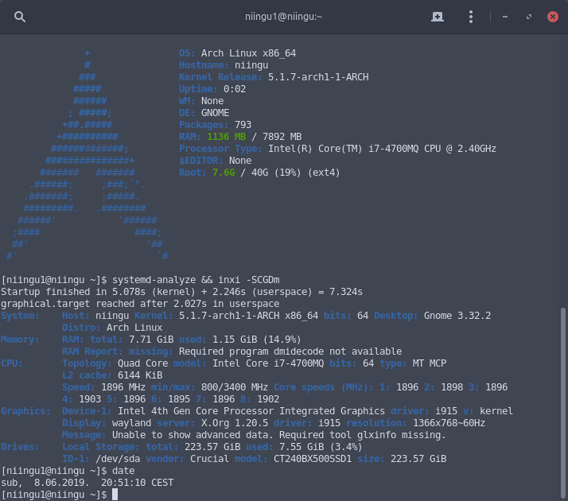Restore the terminal window size

tap(529, 17)
